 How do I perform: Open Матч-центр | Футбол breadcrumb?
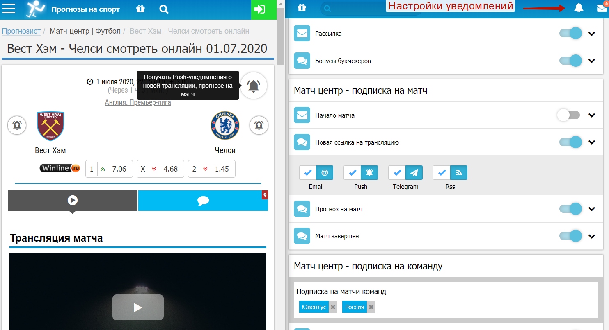tap(85, 31)
